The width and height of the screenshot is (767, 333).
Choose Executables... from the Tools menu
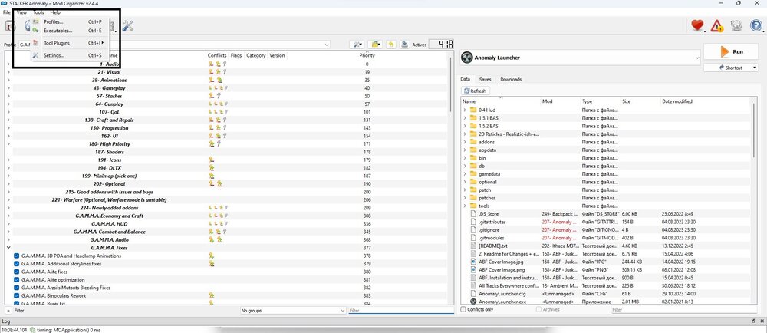click(x=58, y=31)
